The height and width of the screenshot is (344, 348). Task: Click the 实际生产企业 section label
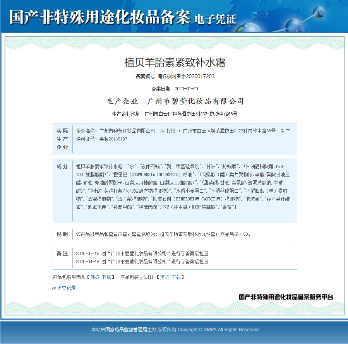click(62, 139)
